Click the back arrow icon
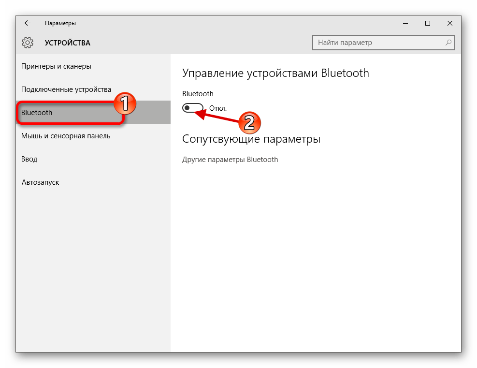Viewport: 477px width, 368px height. [x=28, y=23]
